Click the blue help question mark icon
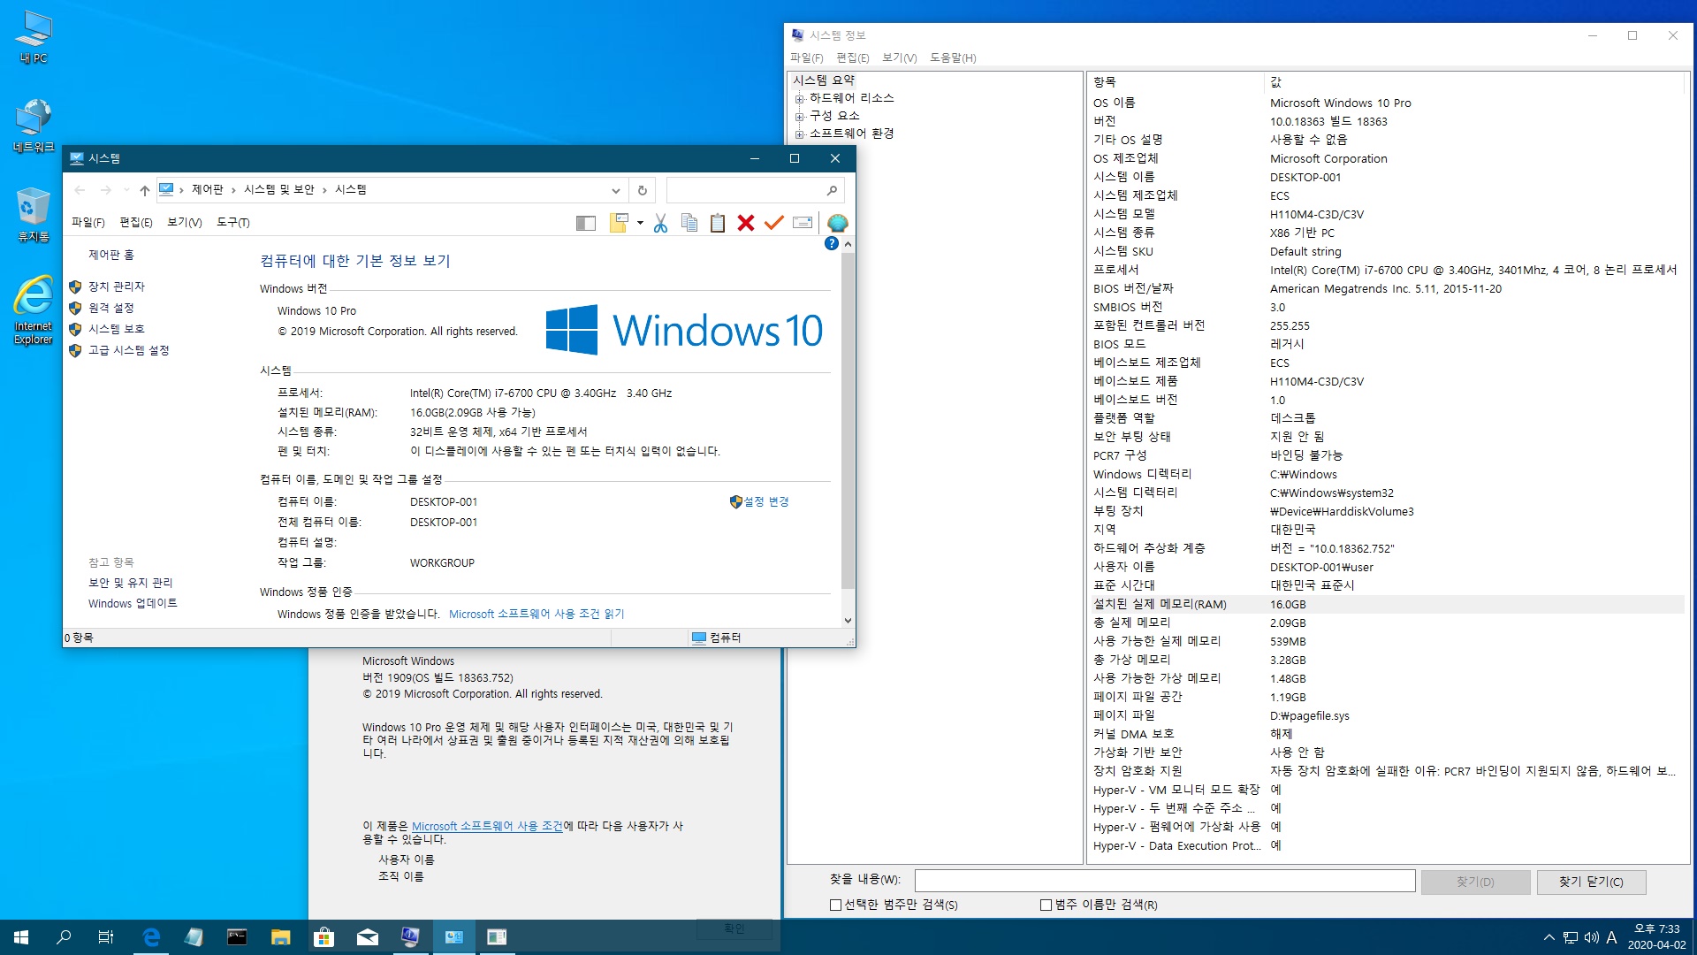This screenshot has height=955, width=1697. click(x=832, y=243)
